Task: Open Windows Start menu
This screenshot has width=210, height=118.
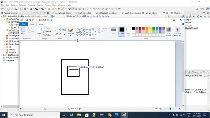Action: coord(4,115)
